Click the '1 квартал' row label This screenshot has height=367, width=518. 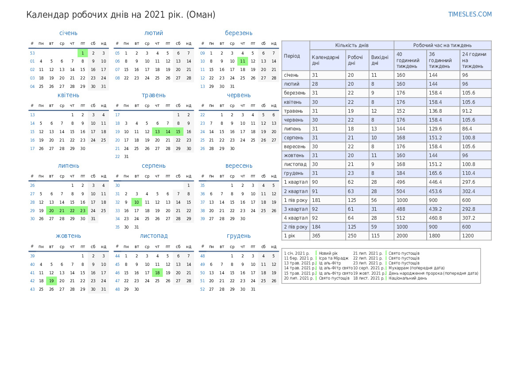tap(296, 182)
